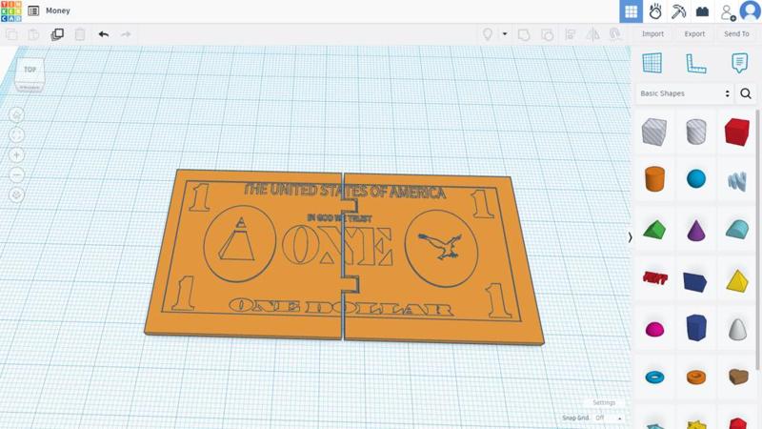Switch perspective/orthographic view

point(16,195)
